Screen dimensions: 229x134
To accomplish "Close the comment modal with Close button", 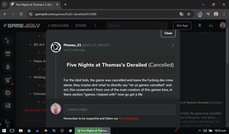I will click(168, 33).
